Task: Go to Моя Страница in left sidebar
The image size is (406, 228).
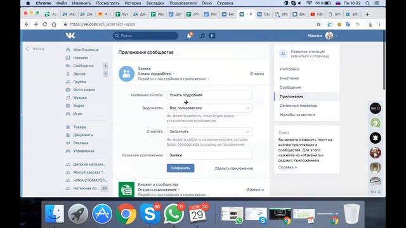Action: (x=86, y=49)
